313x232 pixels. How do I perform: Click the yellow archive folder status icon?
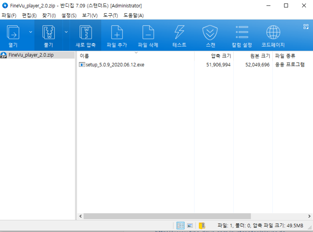click(x=202, y=226)
